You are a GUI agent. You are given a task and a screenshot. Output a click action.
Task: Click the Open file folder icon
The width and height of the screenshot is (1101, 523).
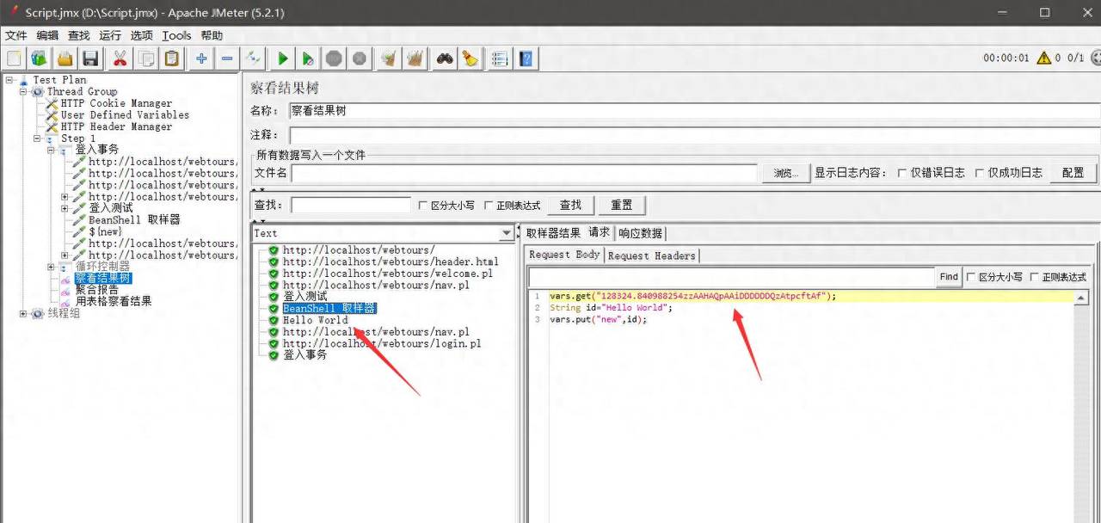pyautogui.click(x=65, y=58)
